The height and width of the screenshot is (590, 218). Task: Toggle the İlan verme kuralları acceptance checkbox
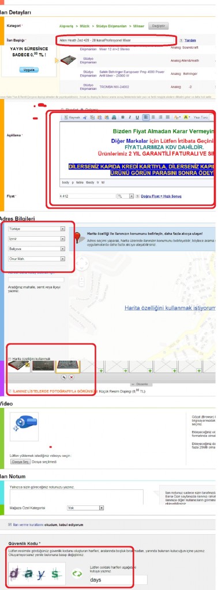(x=10, y=524)
